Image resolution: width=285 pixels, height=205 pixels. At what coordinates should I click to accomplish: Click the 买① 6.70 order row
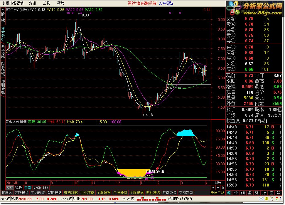click(254, 47)
